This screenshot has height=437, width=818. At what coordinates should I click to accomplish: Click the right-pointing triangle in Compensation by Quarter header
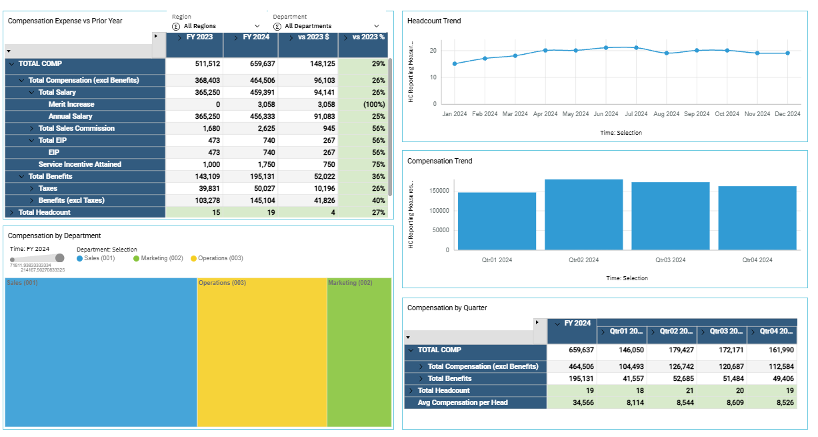(x=537, y=322)
